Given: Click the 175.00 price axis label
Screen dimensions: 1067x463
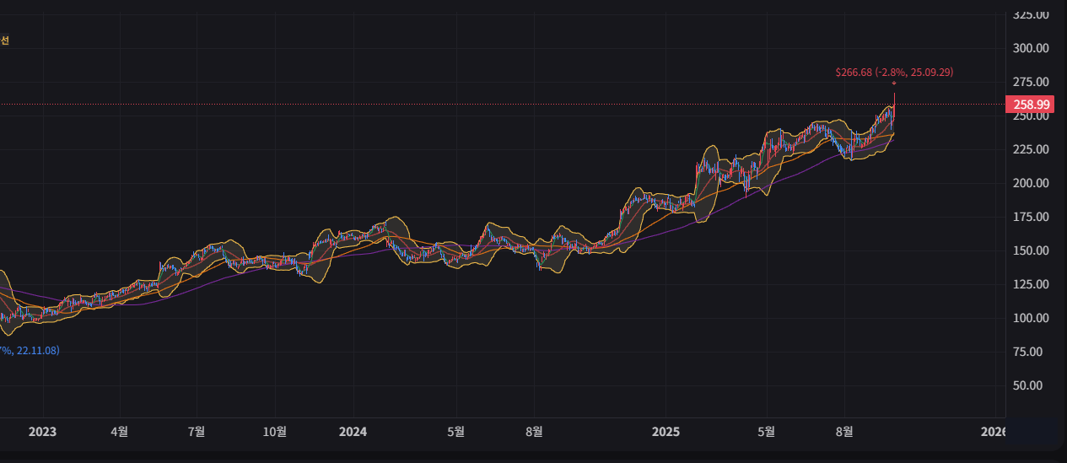Looking at the screenshot, I should (x=1031, y=217).
